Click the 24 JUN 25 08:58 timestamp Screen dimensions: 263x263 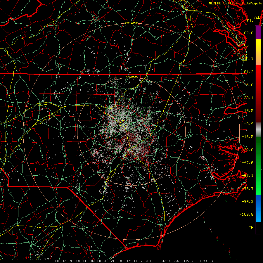193,261
